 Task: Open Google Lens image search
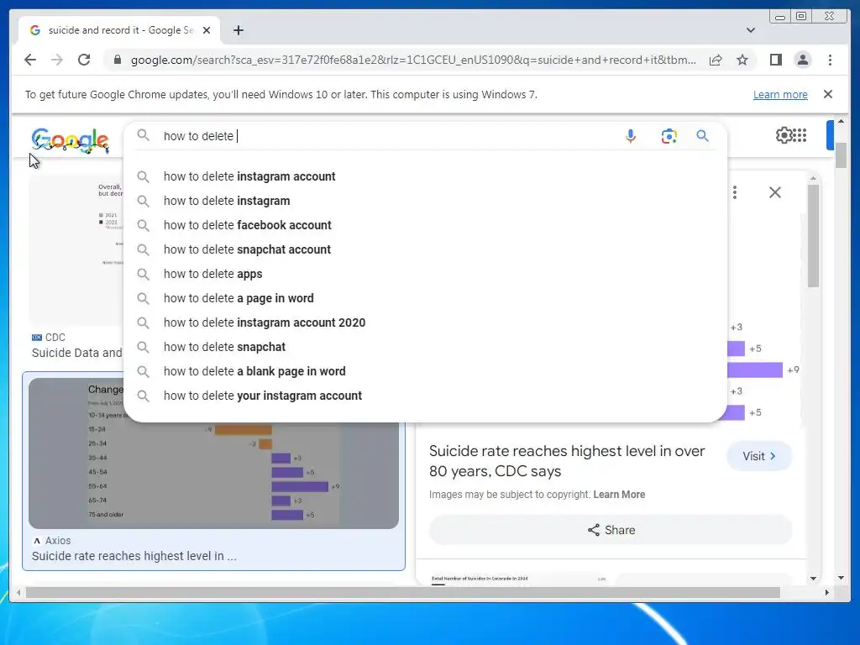(x=669, y=136)
